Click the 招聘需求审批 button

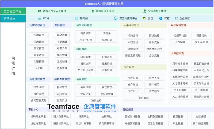(x=38, y=117)
